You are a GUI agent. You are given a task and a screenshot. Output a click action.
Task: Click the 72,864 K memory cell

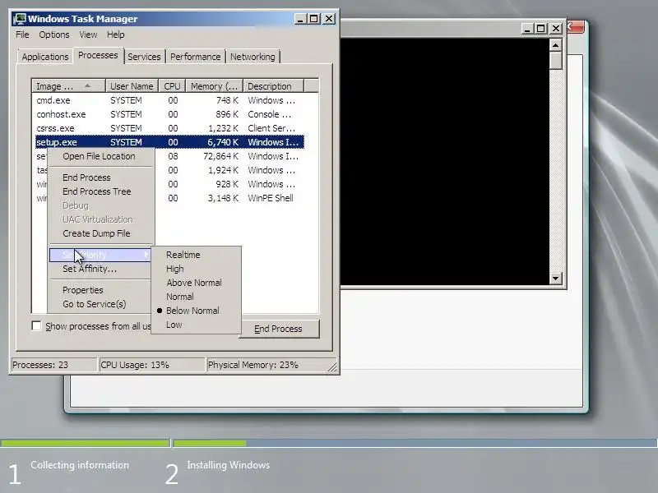point(220,156)
